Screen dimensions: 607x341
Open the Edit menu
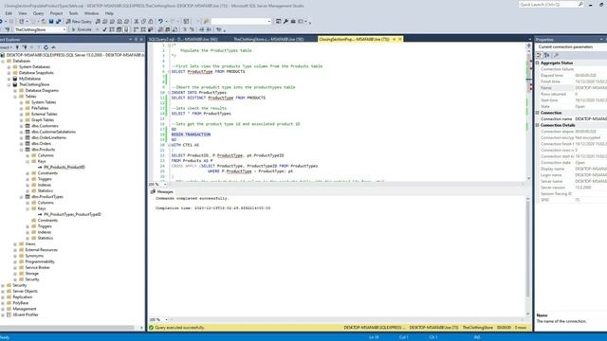coord(9,13)
